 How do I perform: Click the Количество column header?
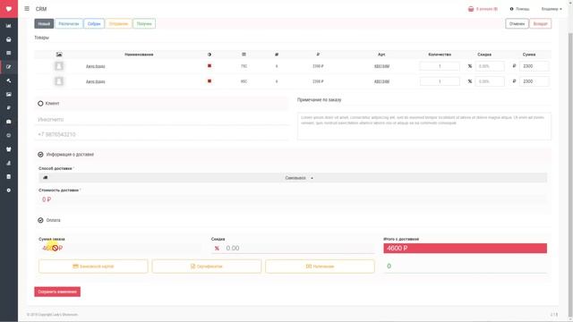440,55
